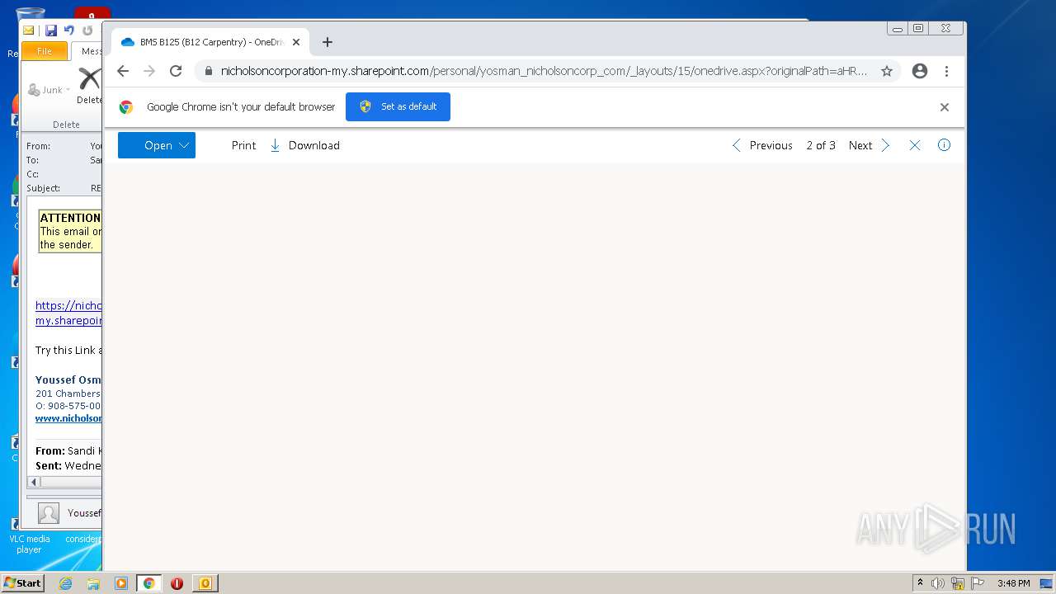1056x594 pixels.
Task: Select the BMS B125 OneDrive tab
Action: (210, 42)
